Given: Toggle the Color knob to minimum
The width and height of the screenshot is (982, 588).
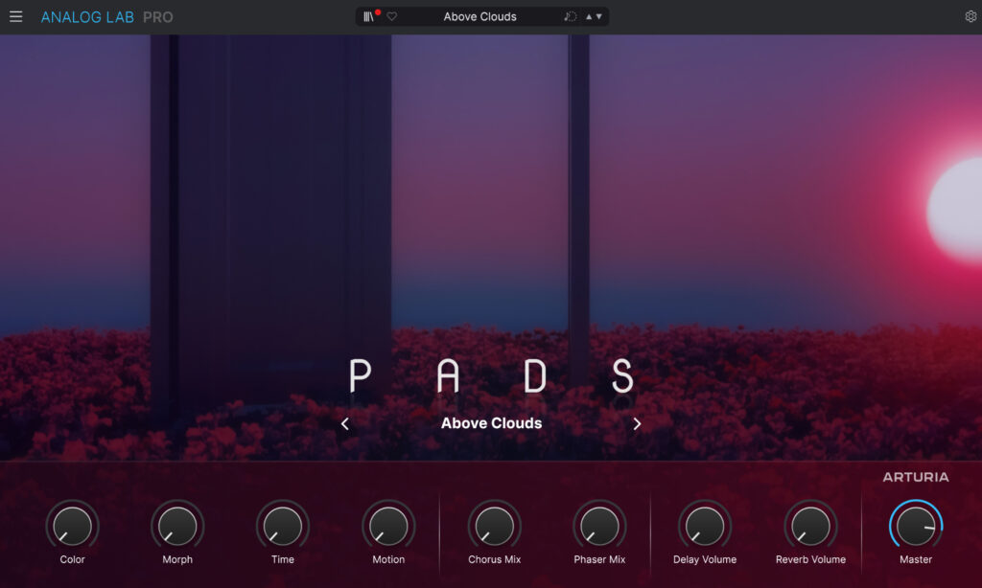Looking at the screenshot, I should pos(72,527).
